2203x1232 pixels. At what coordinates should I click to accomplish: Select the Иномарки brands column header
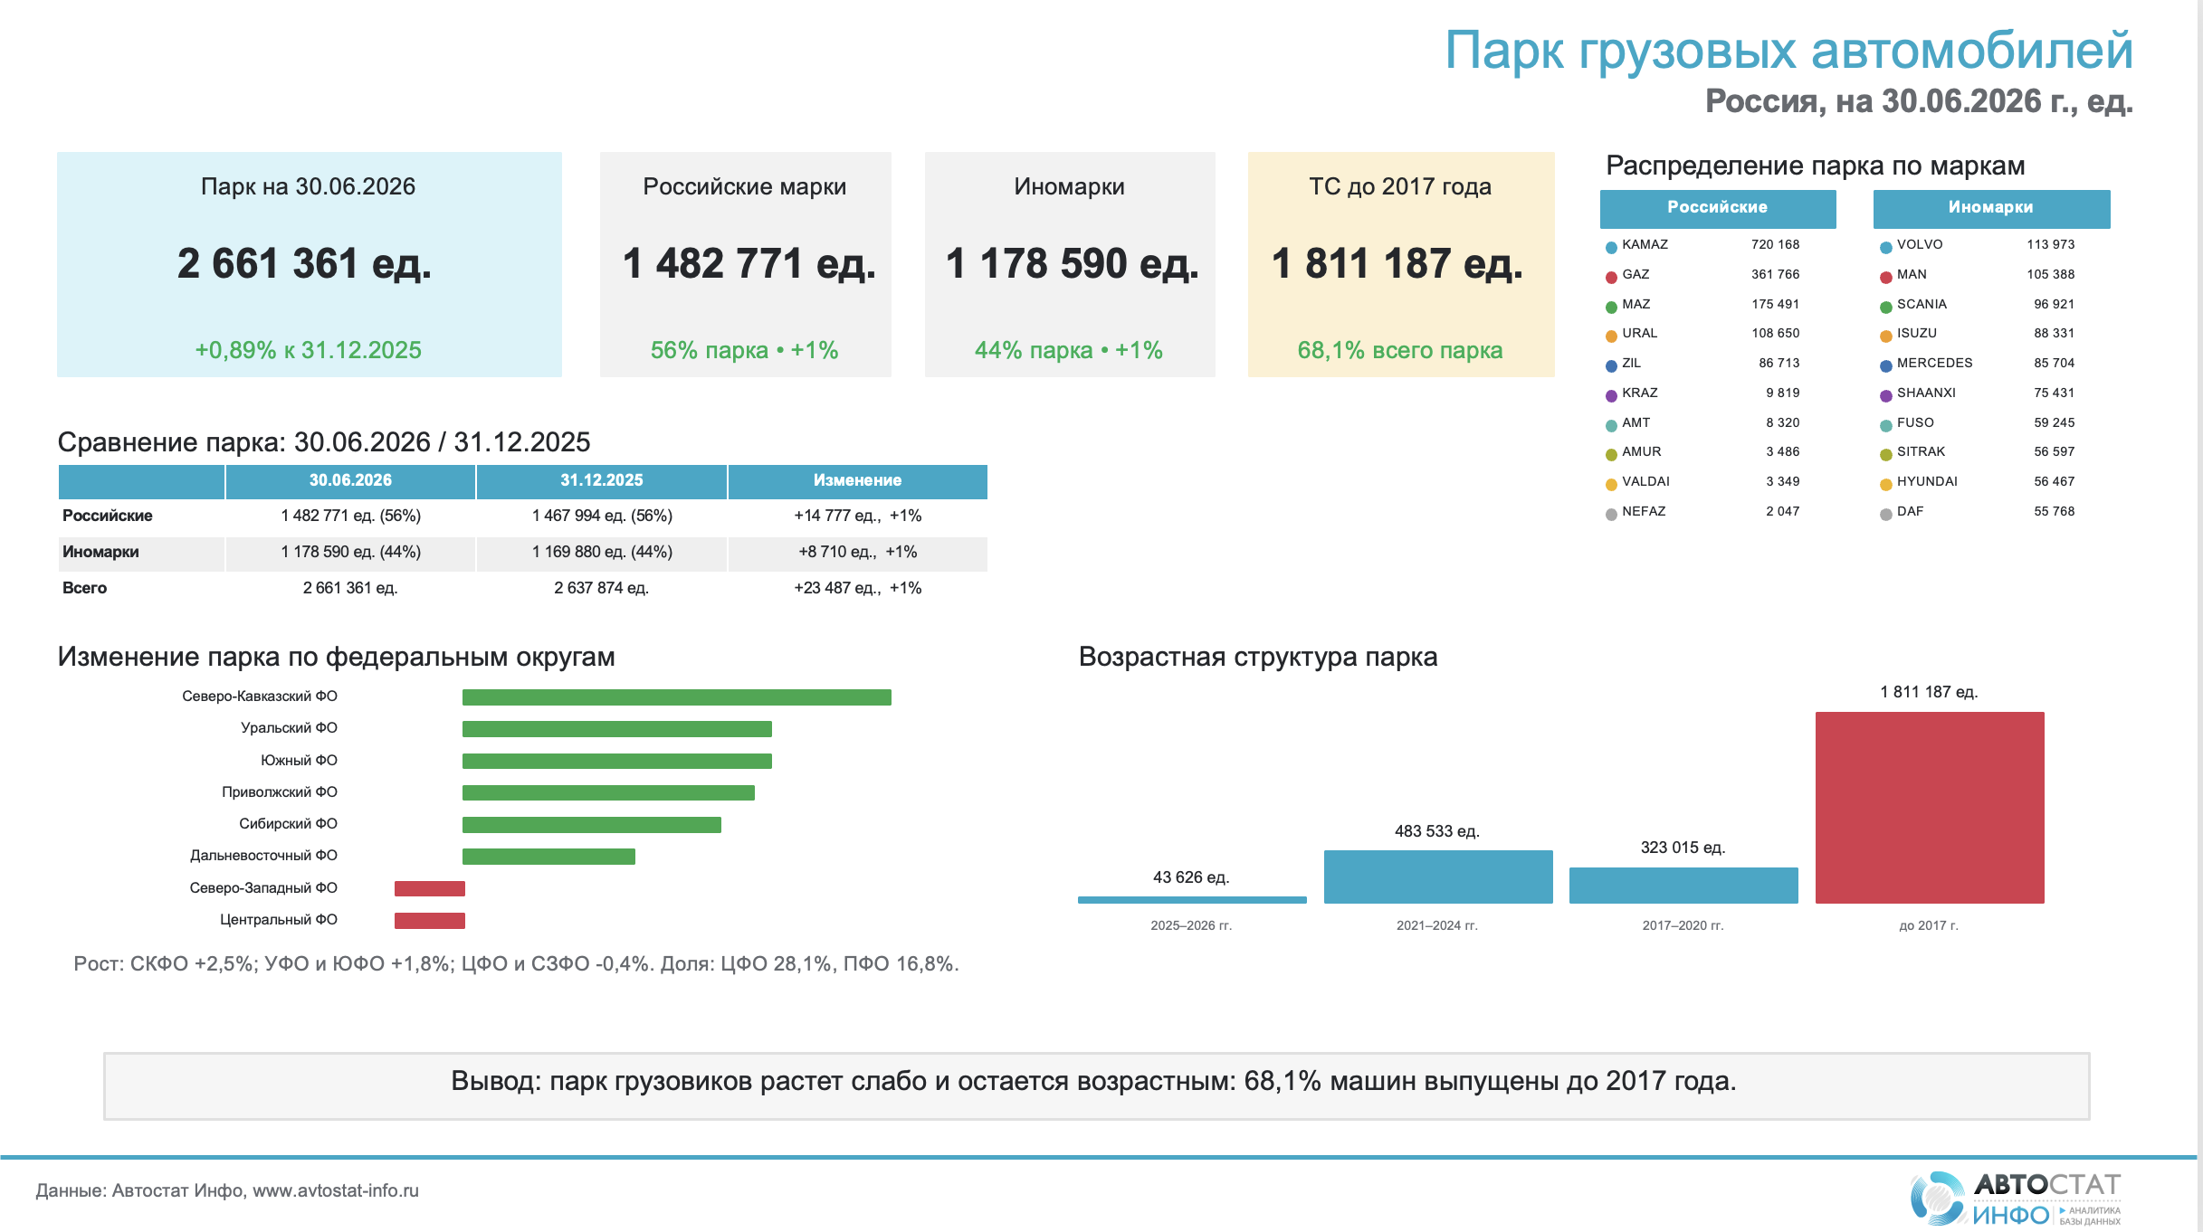coord(1991,208)
